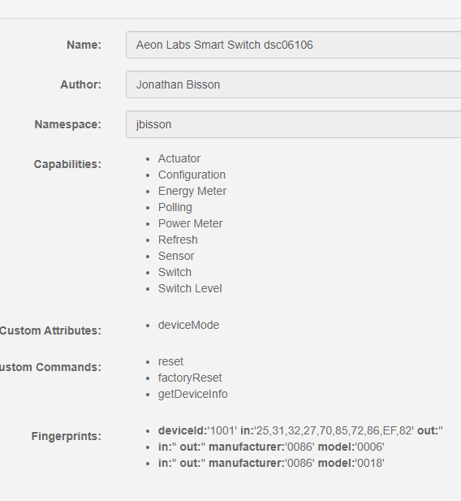461x501 pixels.
Task: Click the deviceMode custom attribute
Action: coord(189,325)
